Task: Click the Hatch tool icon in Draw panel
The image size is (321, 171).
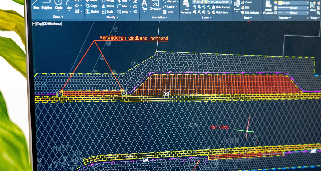Action: (77, 11)
